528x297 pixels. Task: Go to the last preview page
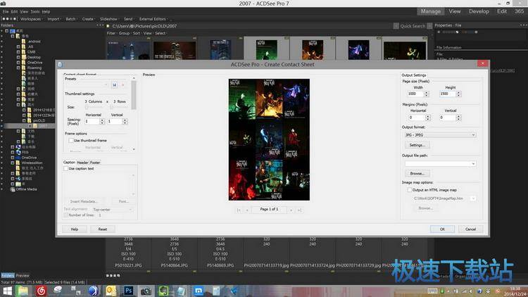pos(298,210)
